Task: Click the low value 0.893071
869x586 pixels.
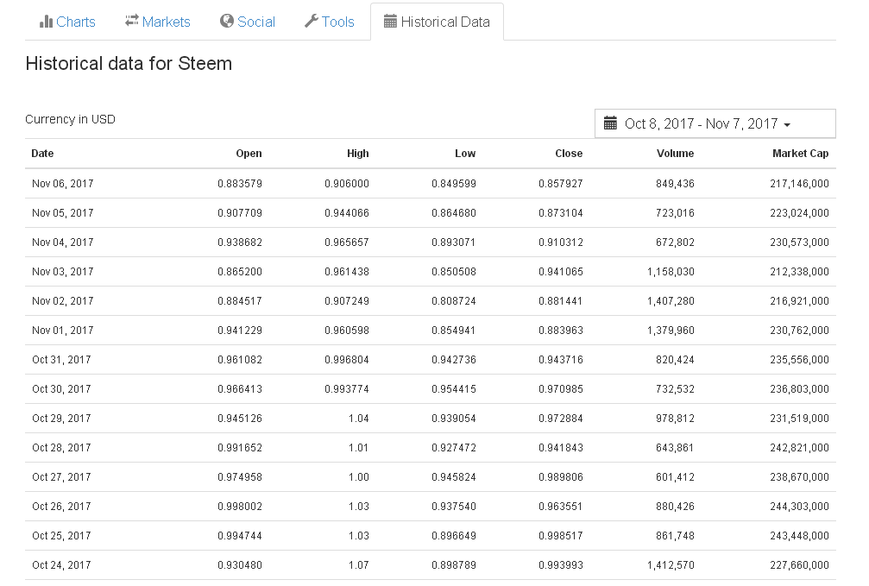Action: click(453, 243)
